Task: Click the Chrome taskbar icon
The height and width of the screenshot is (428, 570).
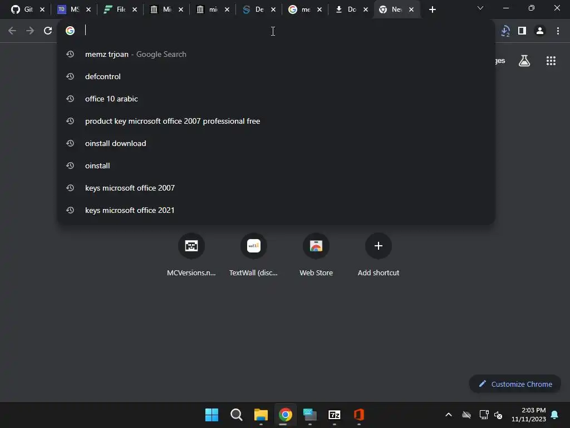Action: (x=286, y=415)
